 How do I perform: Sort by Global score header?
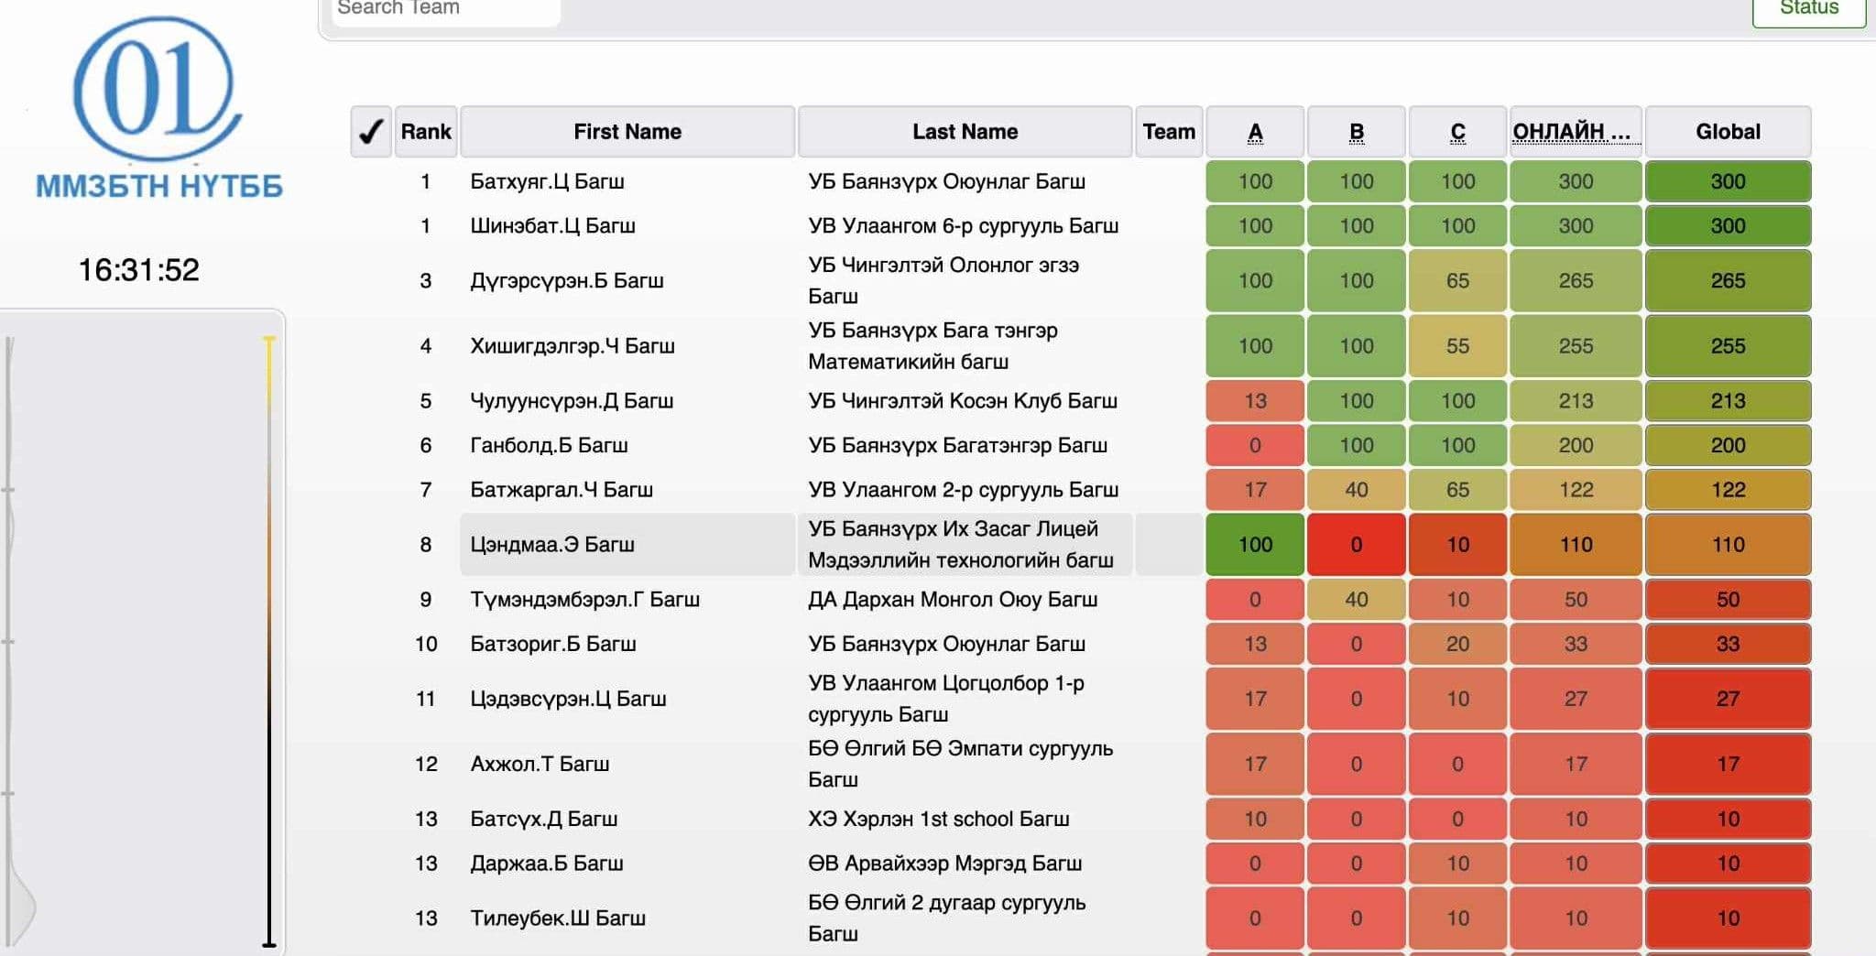(1728, 132)
